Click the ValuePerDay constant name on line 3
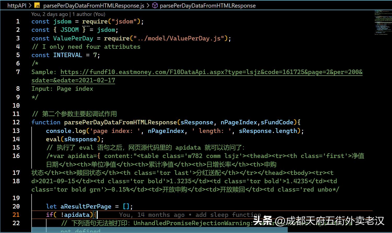 (73, 38)
